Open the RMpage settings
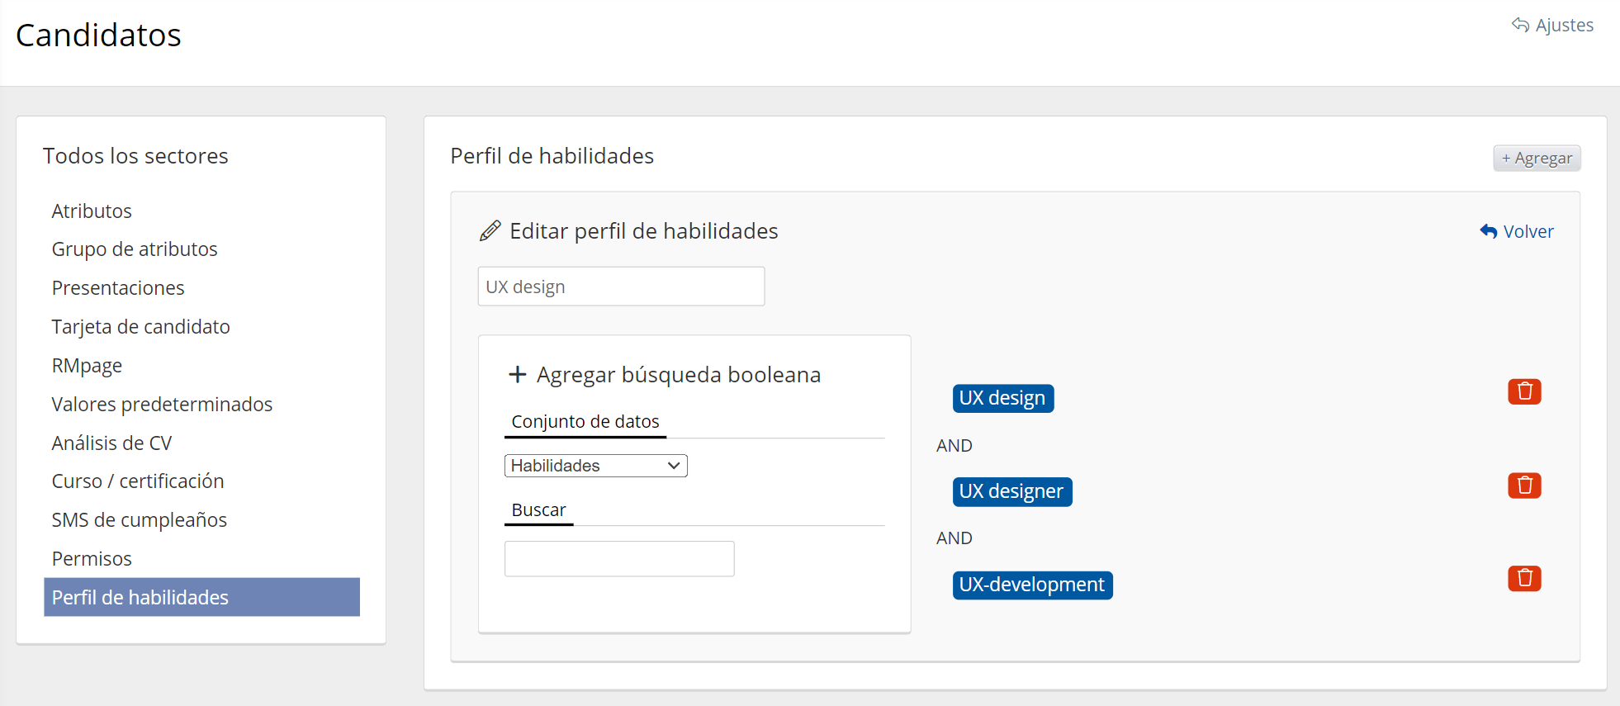The image size is (1620, 706). (x=87, y=366)
